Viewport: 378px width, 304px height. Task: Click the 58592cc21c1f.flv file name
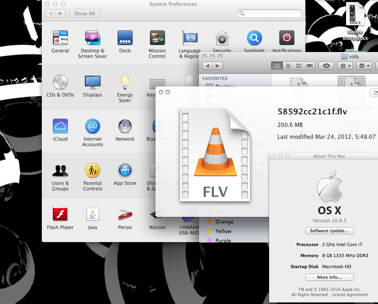(312, 112)
